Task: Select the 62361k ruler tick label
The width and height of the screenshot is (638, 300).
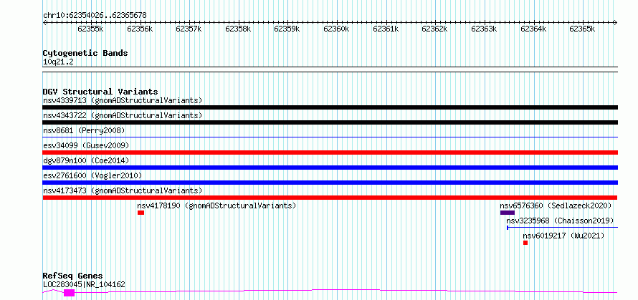Action: 386,29
